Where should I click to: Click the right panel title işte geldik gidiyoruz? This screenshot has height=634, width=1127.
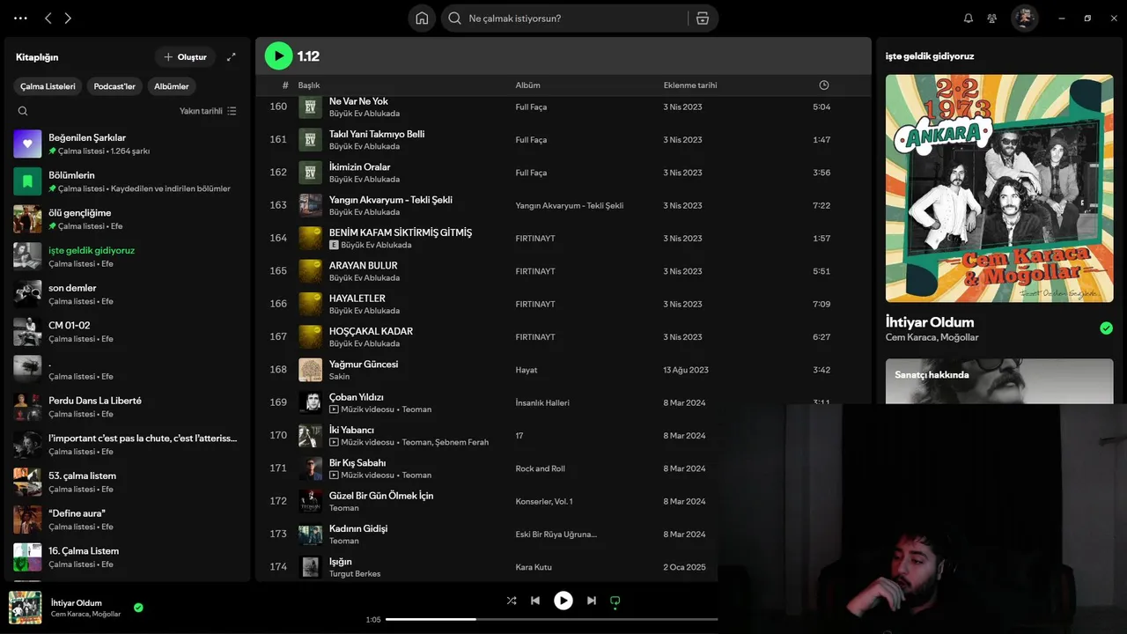tap(930, 56)
